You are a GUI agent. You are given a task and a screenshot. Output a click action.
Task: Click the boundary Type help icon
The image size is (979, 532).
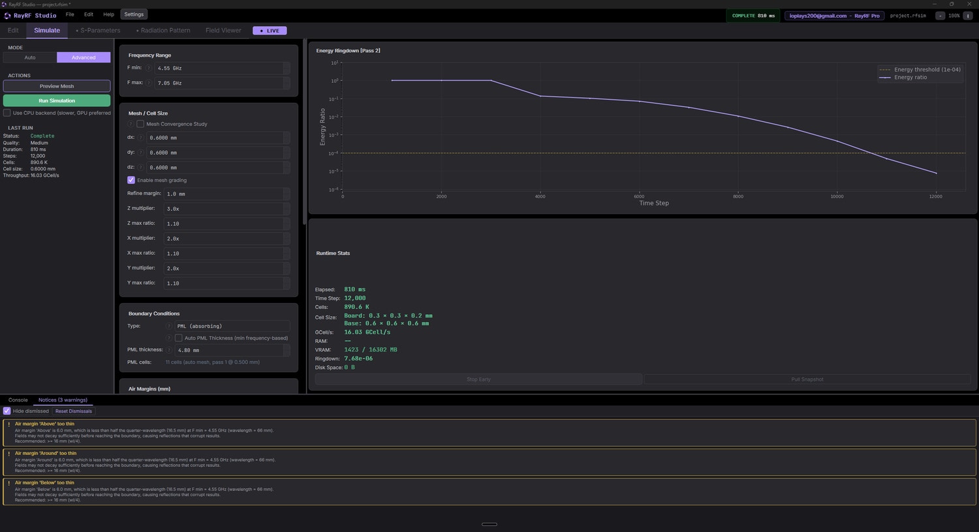click(x=169, y=326)
